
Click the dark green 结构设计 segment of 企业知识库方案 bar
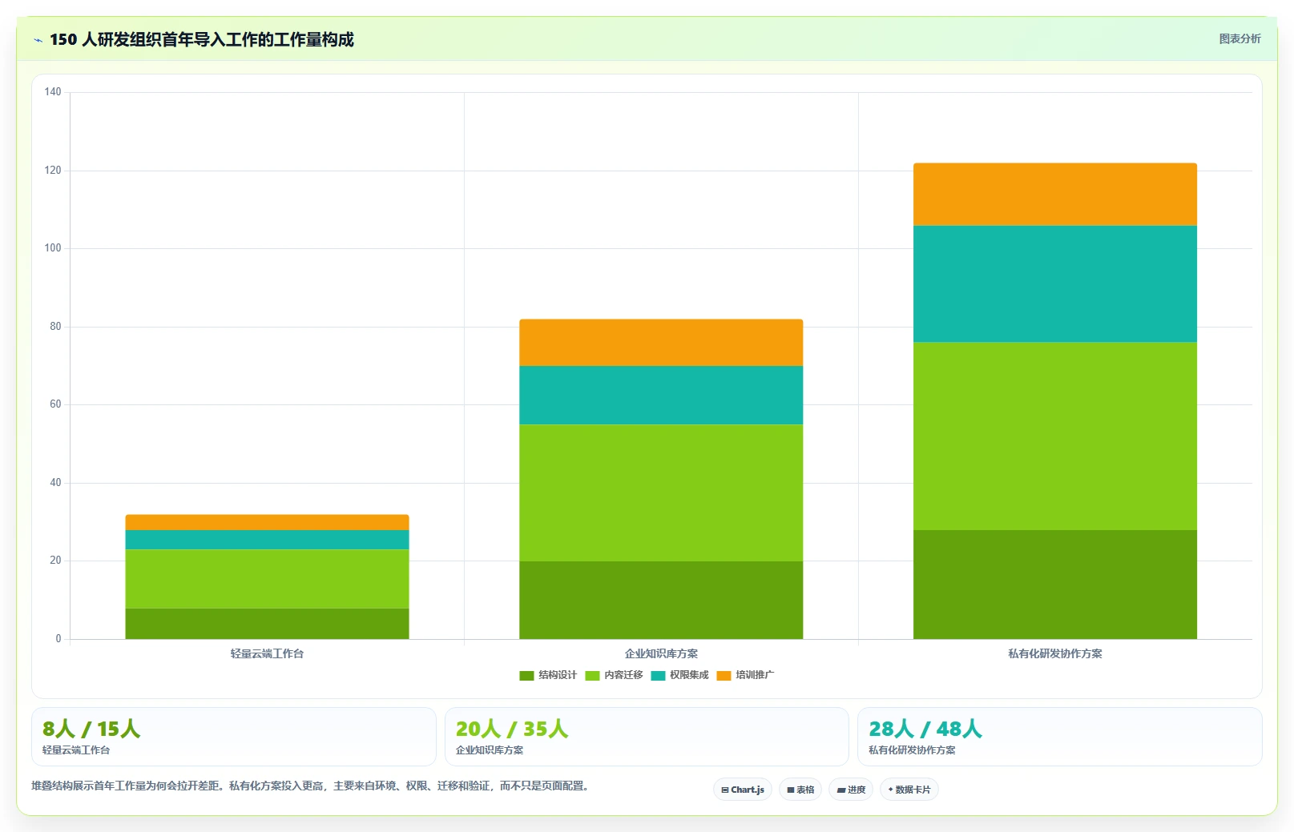pyautogui.click(x=661, y=601)
